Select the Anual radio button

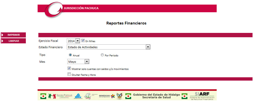pos(70,55)
